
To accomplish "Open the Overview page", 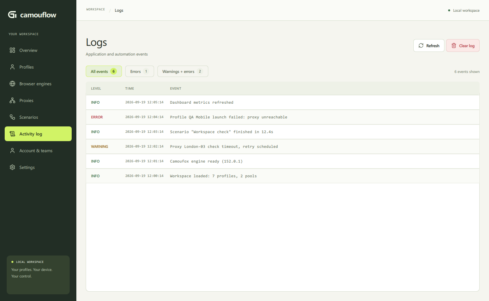I will coord(38,50).
